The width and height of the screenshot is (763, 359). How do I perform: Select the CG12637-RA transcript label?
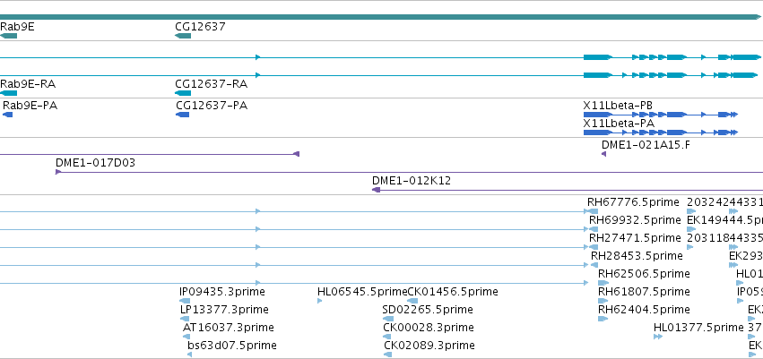[212, 84]
